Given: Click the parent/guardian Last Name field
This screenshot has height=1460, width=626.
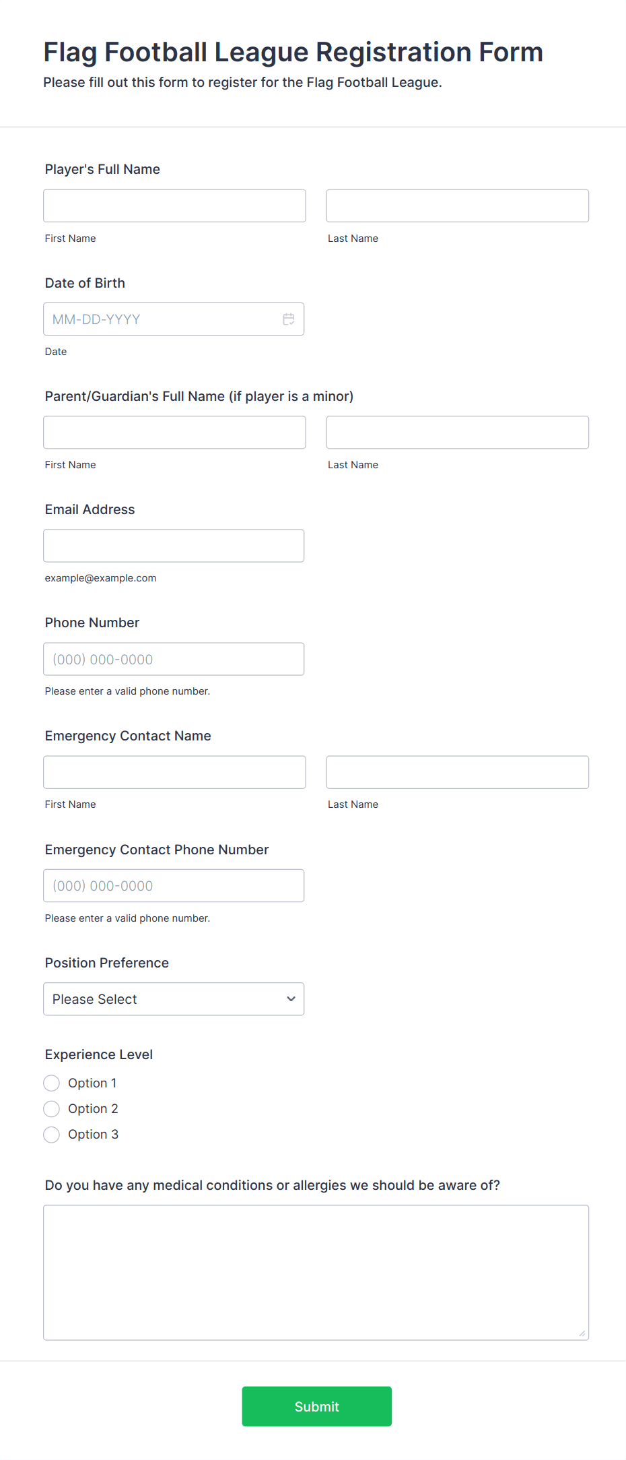Looking at the screenshot, I should (457, 433).
